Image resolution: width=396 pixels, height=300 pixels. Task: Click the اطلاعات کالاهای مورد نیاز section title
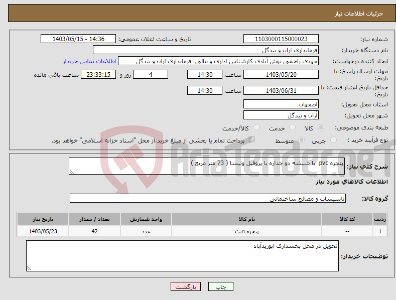point(351,182)
